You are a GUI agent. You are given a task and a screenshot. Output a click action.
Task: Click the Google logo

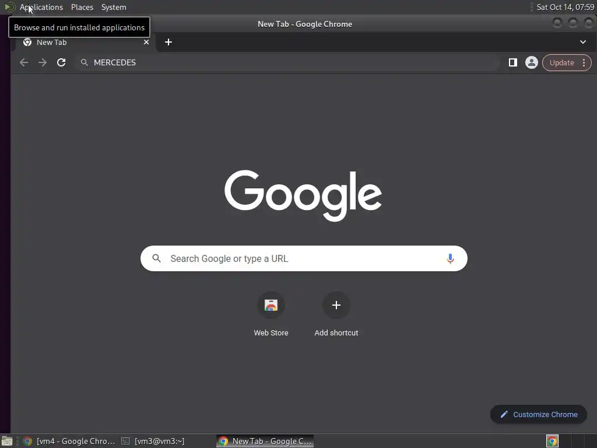point(303,195)
